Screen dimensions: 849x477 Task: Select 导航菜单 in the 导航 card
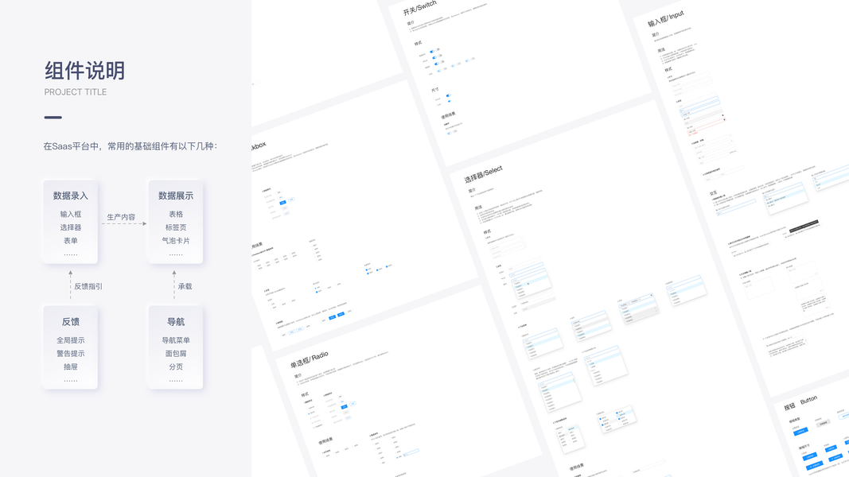click(176, 340)
